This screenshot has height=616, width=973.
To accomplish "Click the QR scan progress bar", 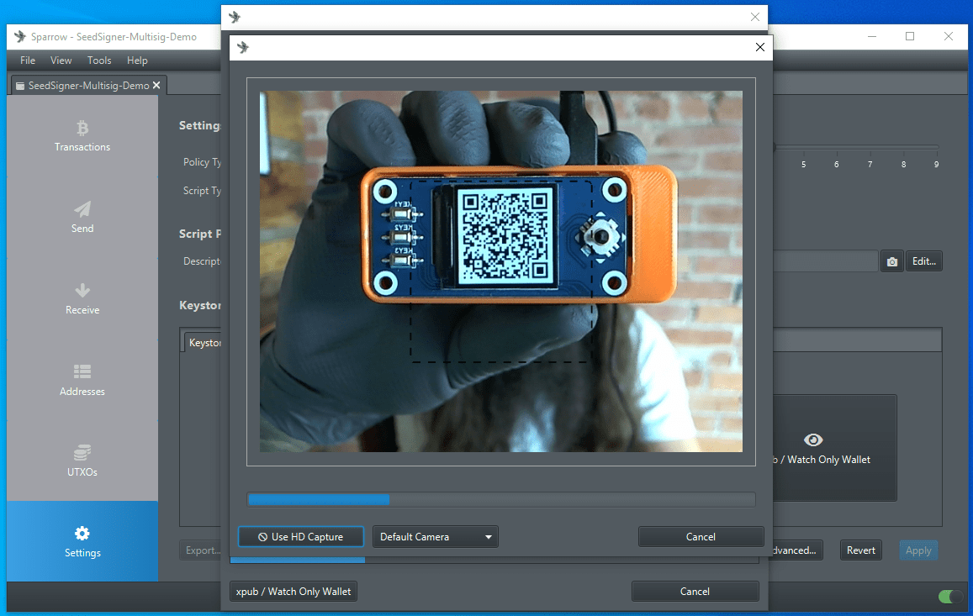I will coord(501,500).
